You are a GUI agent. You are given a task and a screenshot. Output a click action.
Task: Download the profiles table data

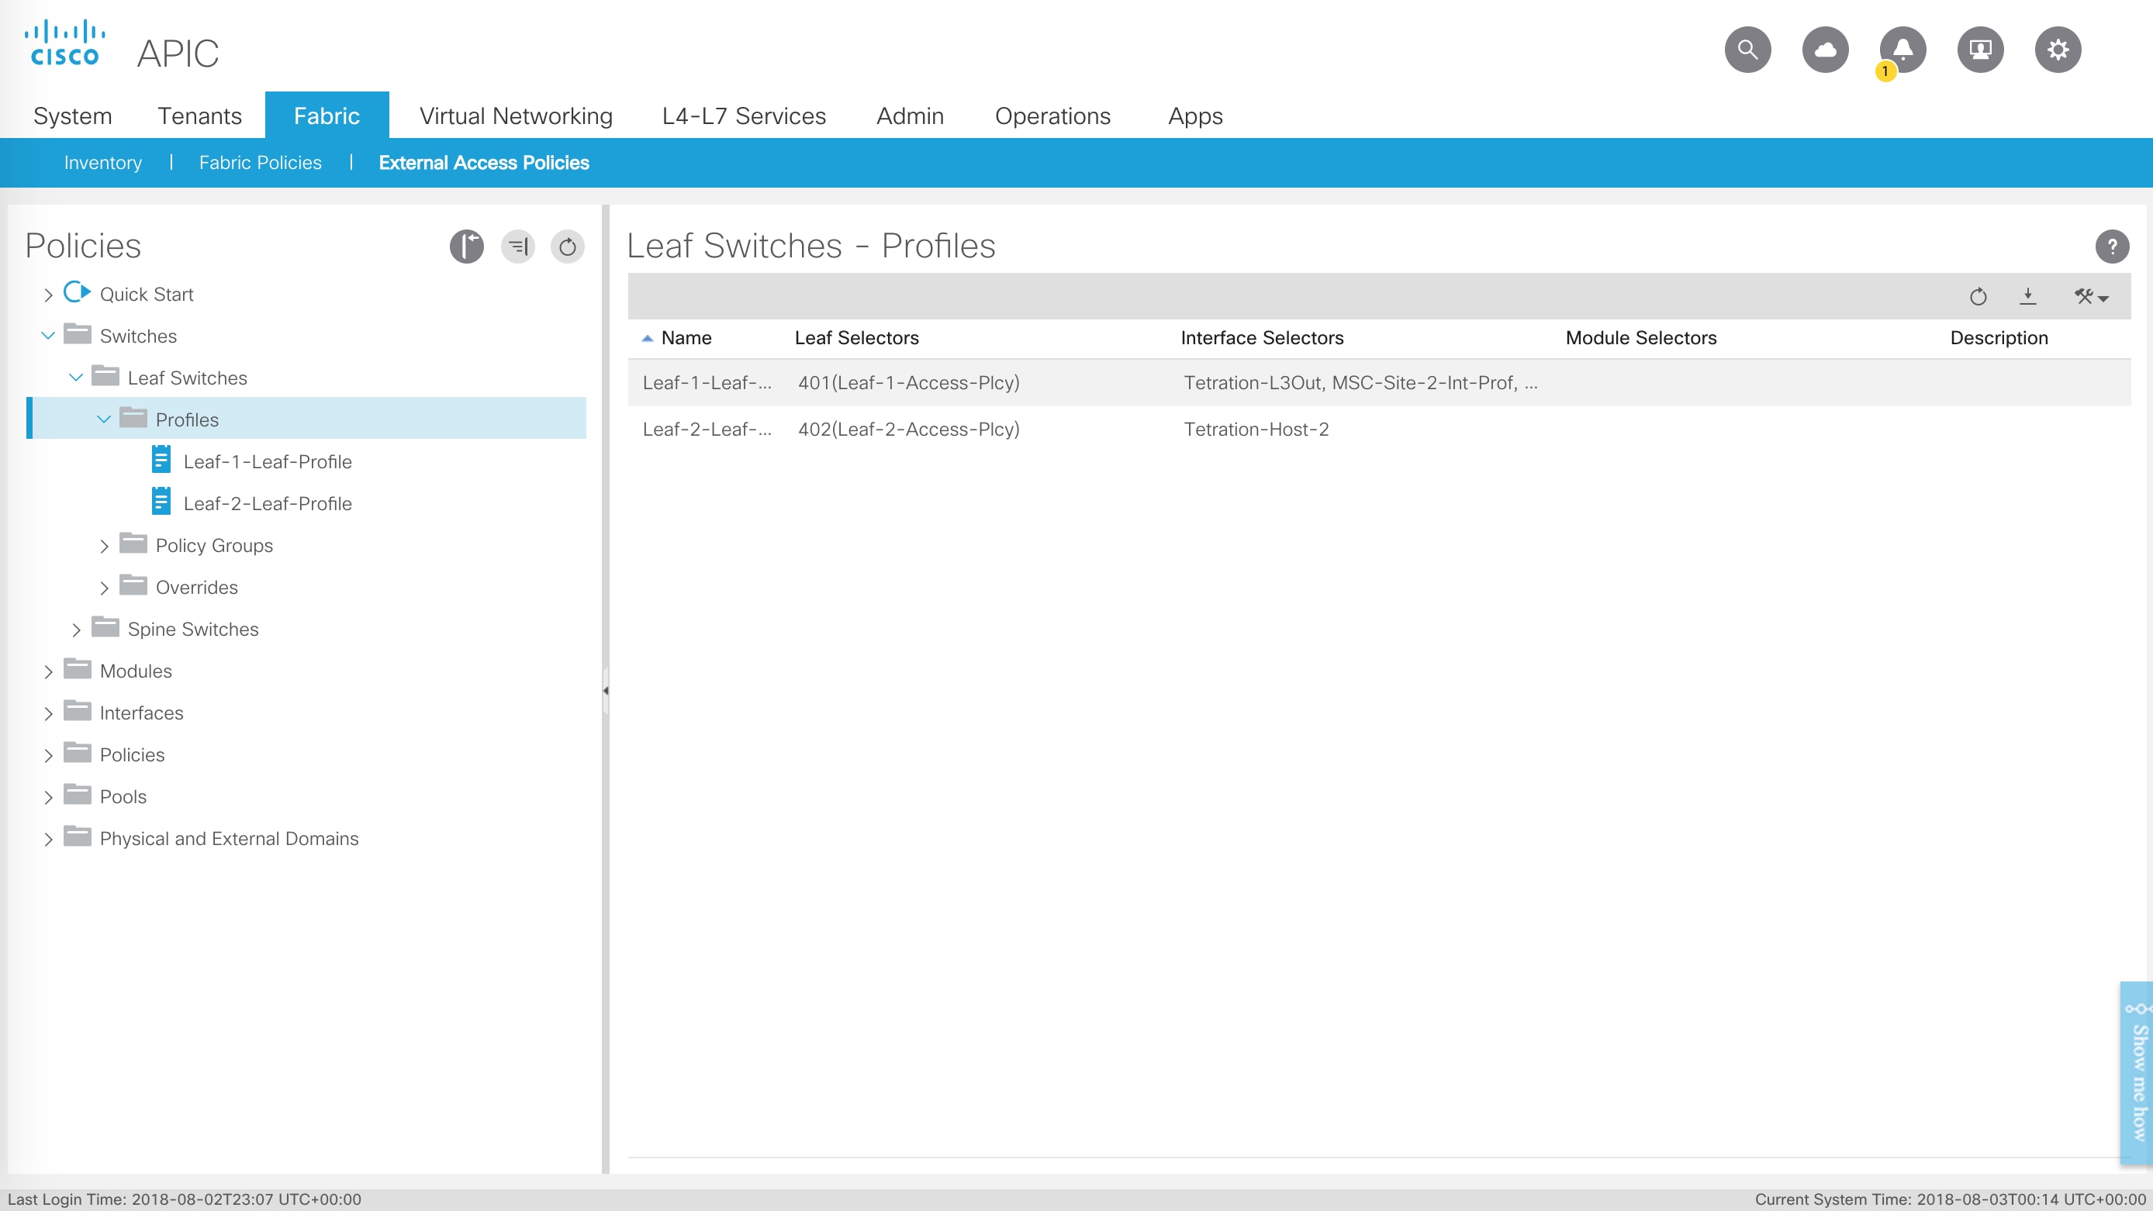[2027, 296]
